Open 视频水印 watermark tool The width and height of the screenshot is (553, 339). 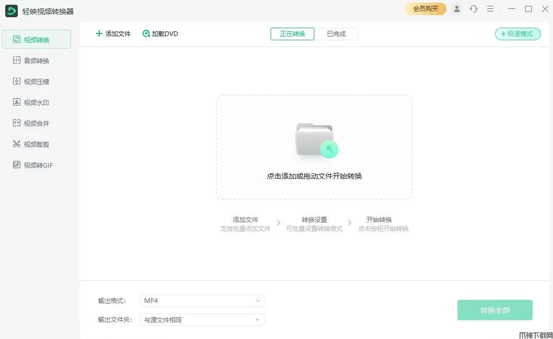(36, 102)
